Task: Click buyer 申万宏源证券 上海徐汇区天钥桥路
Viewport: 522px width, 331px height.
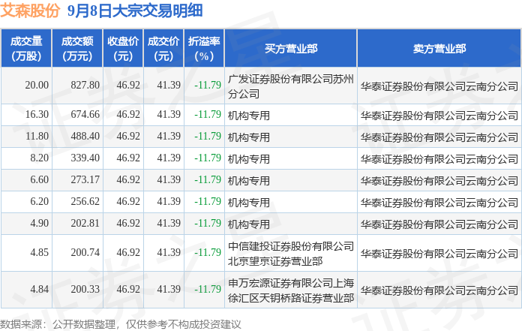Action: pos(291,290)
